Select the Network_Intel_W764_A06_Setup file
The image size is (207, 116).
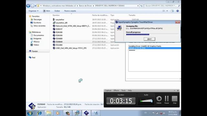[x=71, y=26]
